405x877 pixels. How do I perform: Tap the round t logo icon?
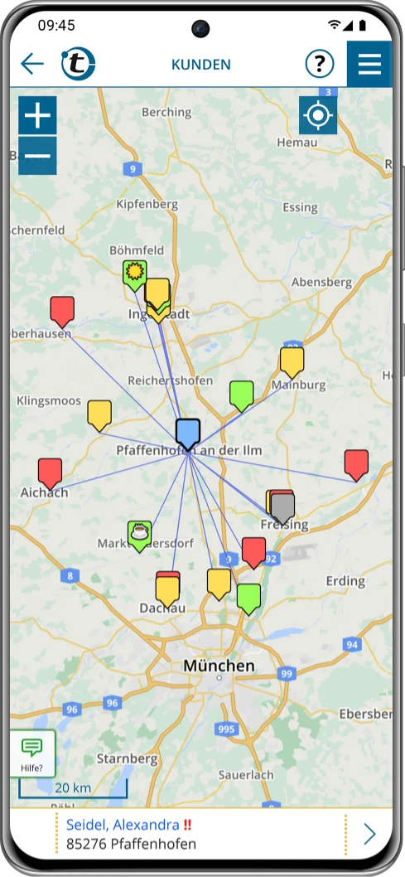78,64
